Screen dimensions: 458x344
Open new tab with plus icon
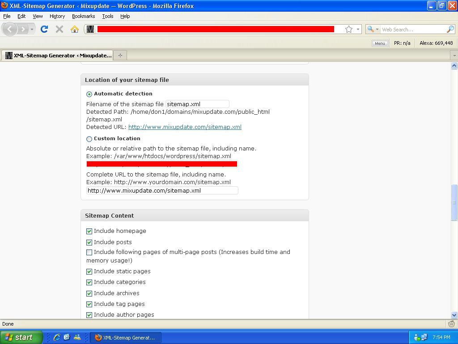[x=120, y=55]
